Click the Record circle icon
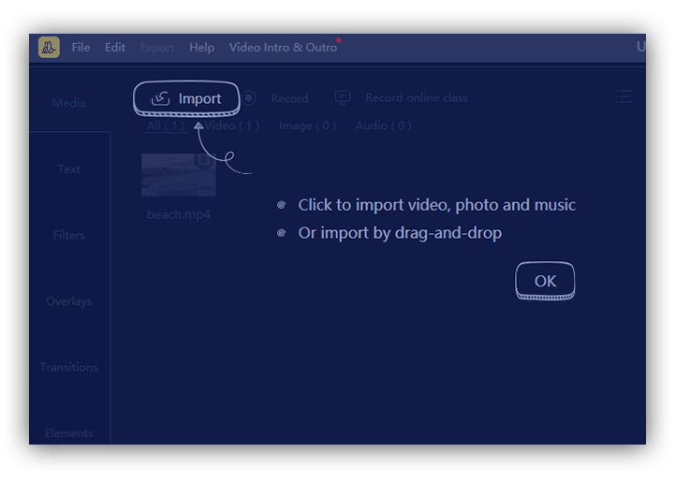The width and height of the screenshot is (676, 482). [249, 97]
